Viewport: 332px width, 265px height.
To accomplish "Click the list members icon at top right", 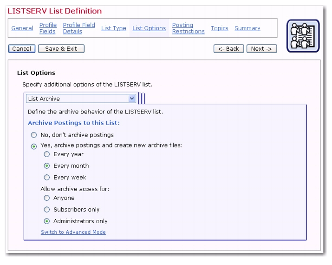I will tap(303, 36).
